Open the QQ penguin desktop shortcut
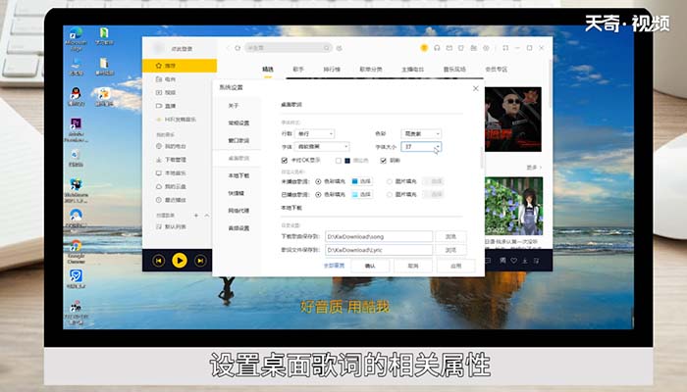 click(76, 97)
